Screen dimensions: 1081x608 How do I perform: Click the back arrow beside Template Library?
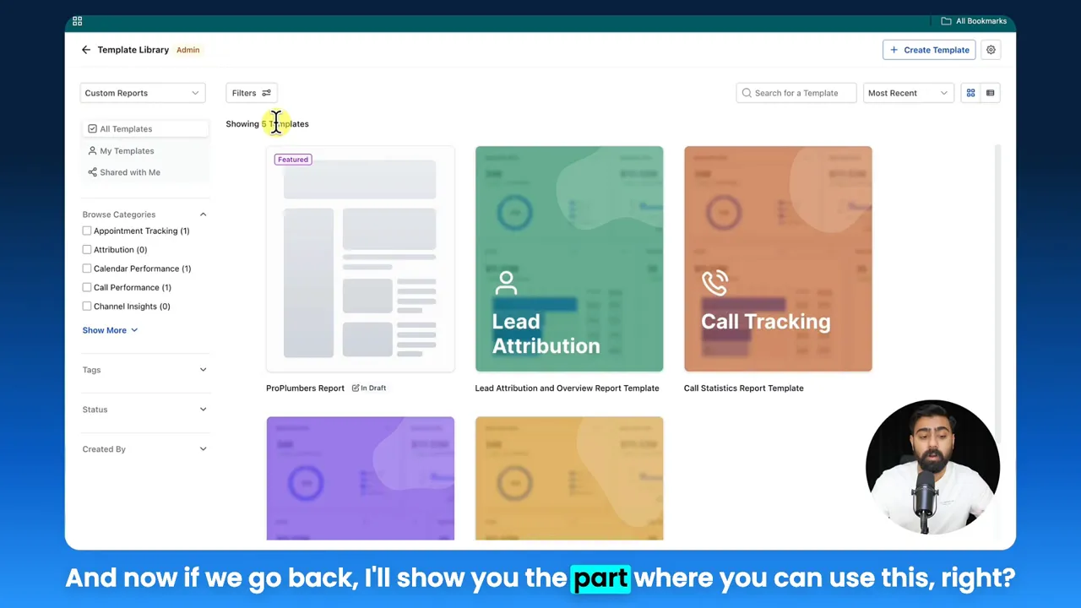point(85,49)
